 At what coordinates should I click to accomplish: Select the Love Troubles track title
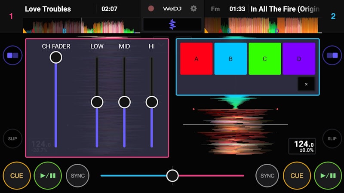click(x=48, y=9)
